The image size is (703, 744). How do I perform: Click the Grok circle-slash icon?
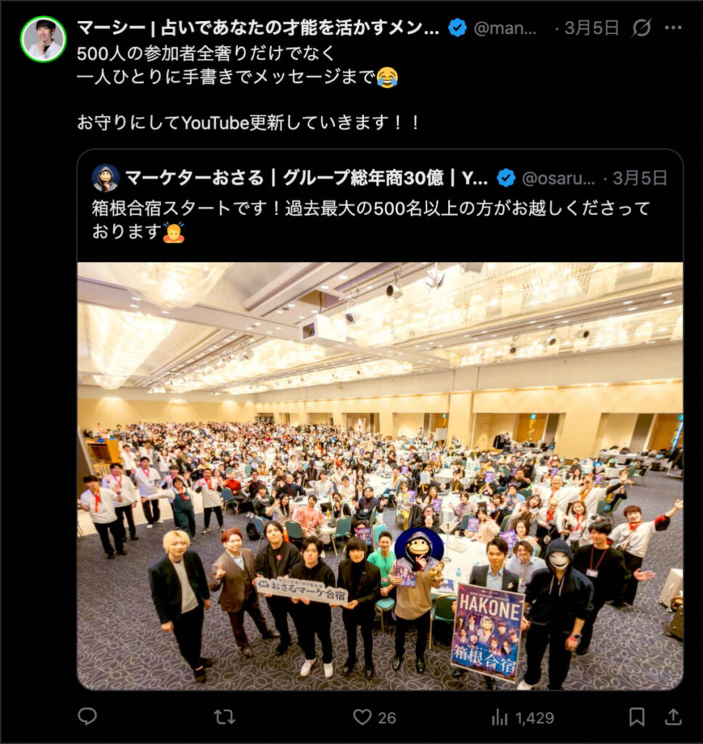point(641,28)
